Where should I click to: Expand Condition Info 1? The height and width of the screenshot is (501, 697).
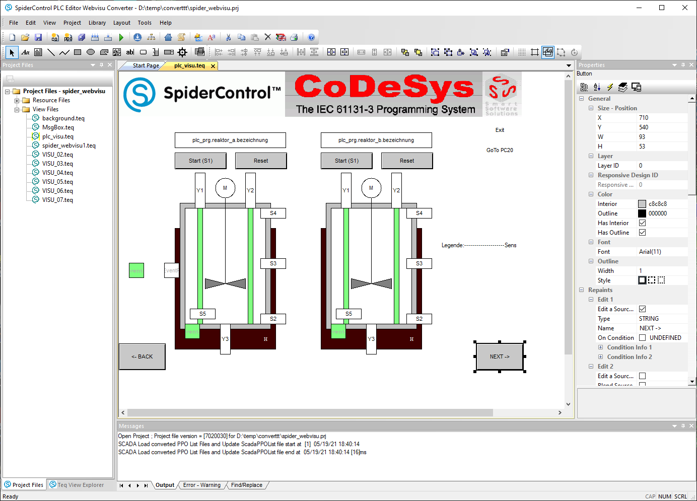[x=600, y=347]
